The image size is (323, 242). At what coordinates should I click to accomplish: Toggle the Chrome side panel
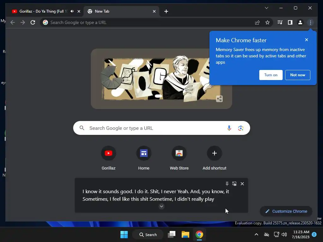coord(290,22)
